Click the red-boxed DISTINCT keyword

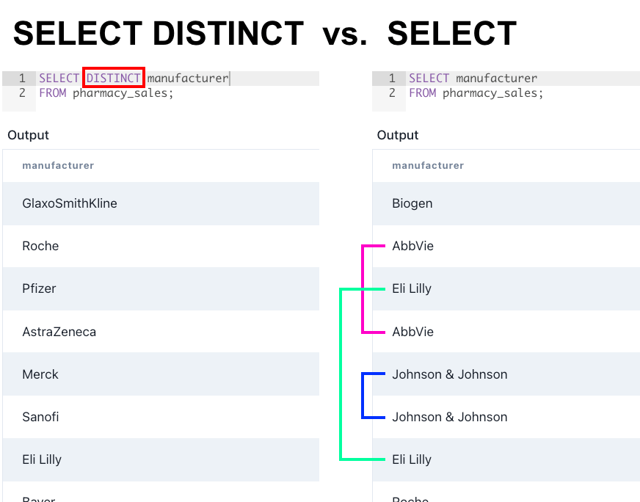pos(113,78)
